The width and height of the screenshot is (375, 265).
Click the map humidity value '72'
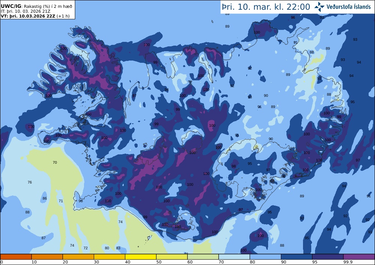(85, 248)
